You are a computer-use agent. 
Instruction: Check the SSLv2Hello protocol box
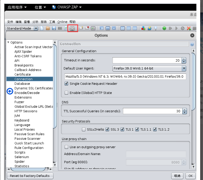click(84, 129)
